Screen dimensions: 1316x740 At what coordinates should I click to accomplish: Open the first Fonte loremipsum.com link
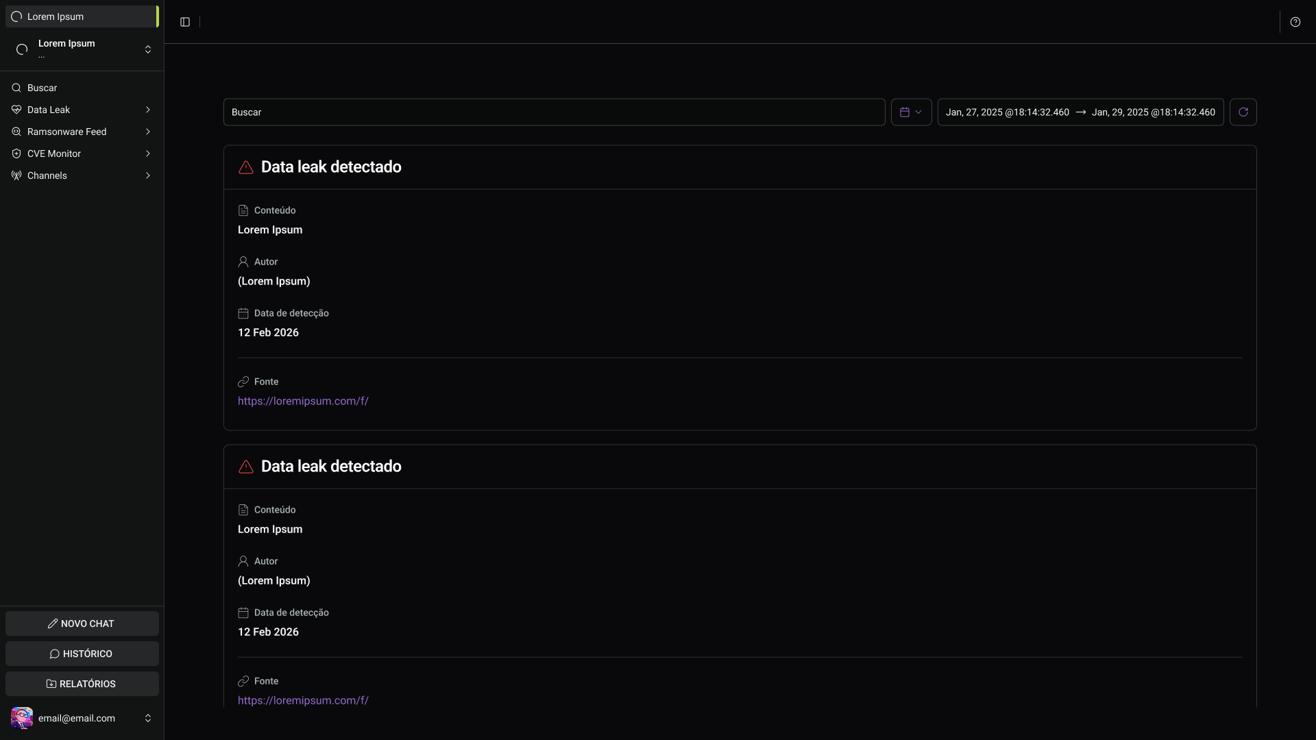pyautogui.click(x=303, y=401)
